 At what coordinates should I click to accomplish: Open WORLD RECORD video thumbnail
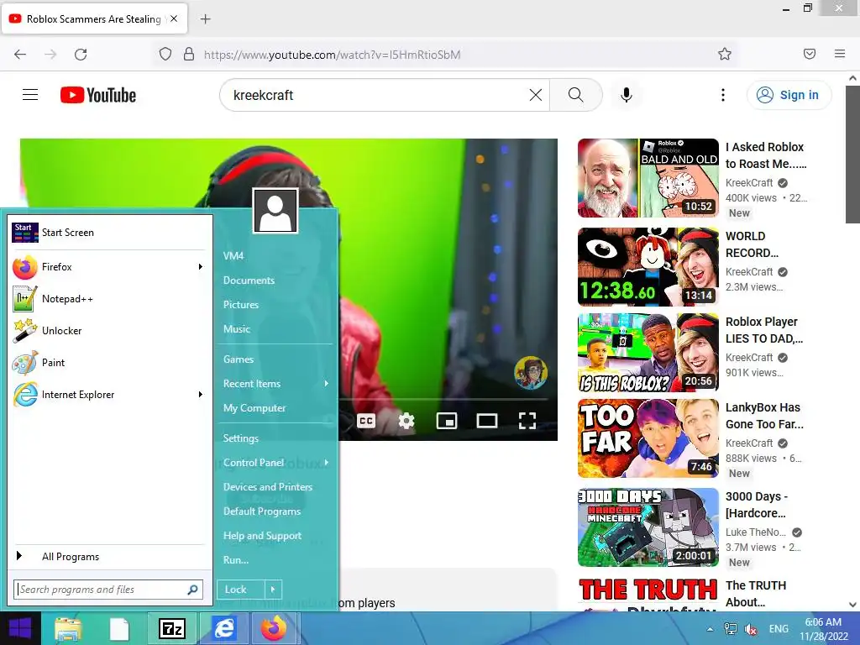pyautogui.click(x=648, y=267)
